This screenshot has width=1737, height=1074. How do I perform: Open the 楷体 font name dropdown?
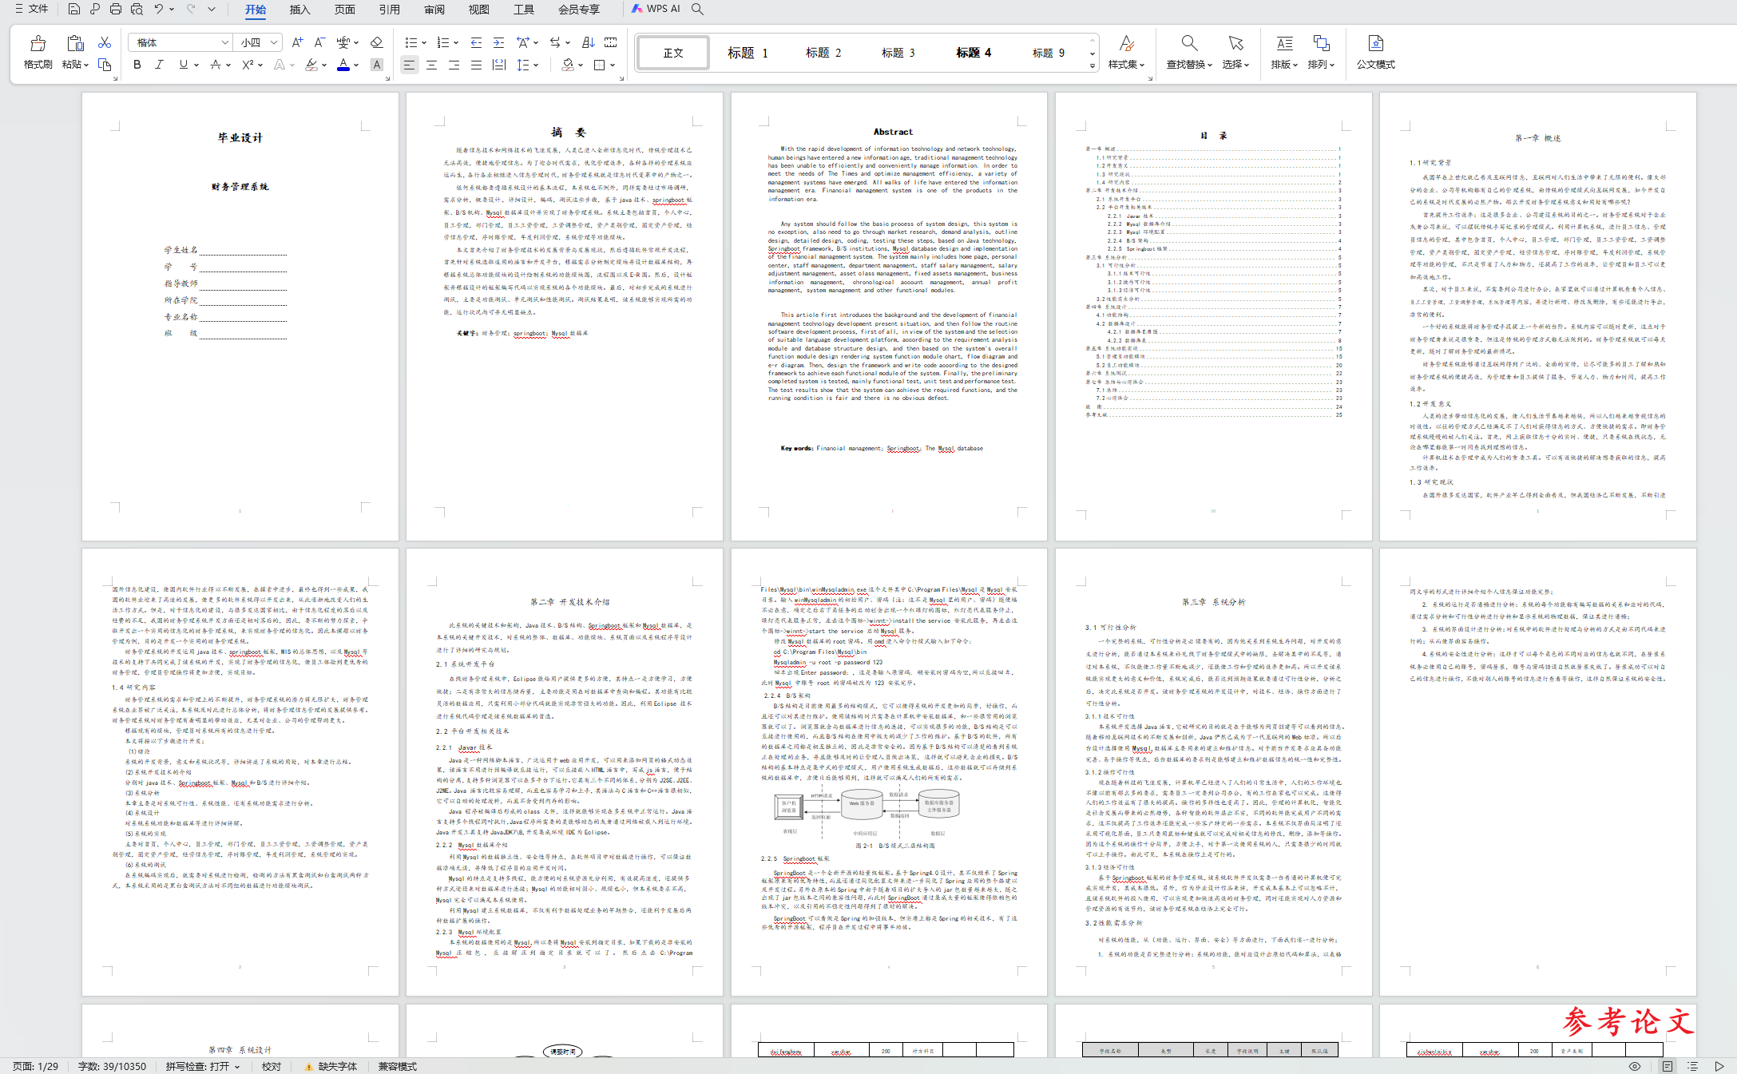click(224, 42)
